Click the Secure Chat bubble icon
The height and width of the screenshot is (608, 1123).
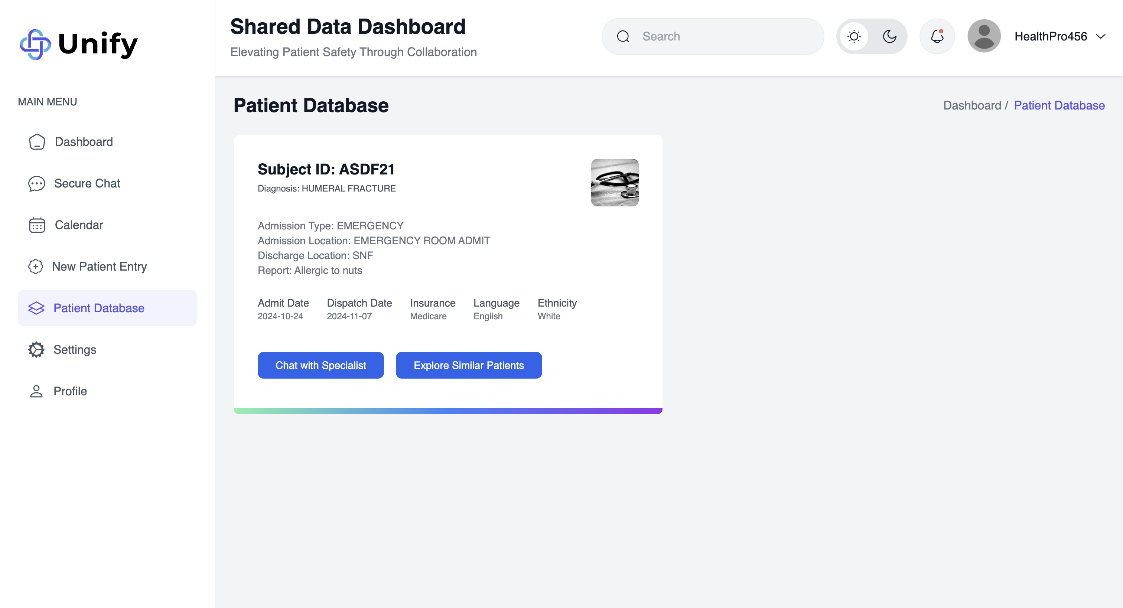(37, 183)
